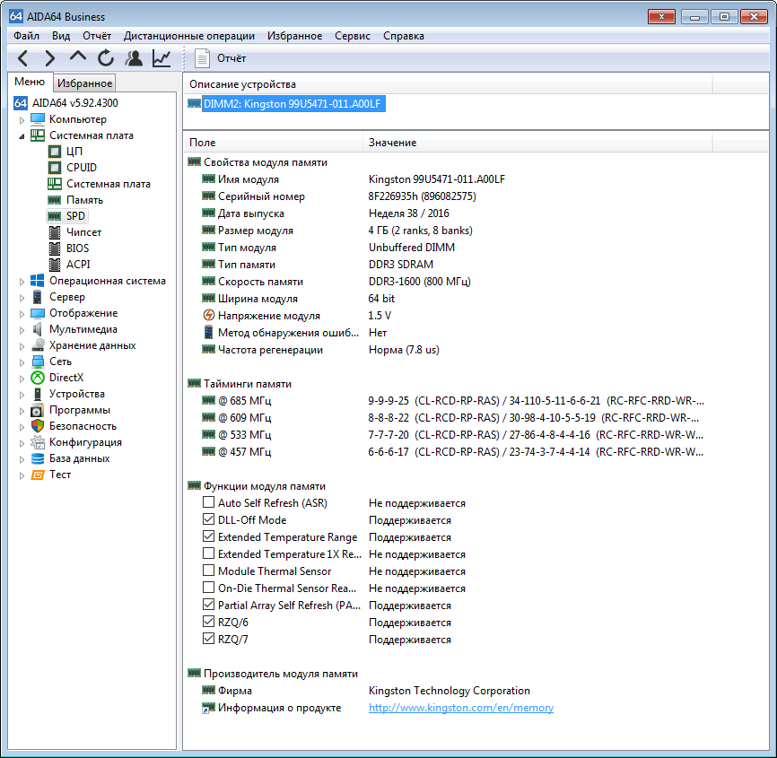Expand the Тест node arrow

point(22,475)
